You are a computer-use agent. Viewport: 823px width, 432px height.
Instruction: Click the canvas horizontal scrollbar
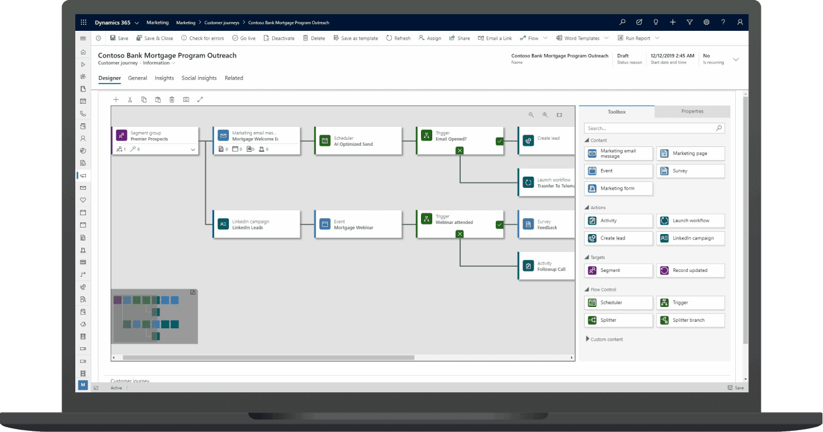click(x=268, y=358)
